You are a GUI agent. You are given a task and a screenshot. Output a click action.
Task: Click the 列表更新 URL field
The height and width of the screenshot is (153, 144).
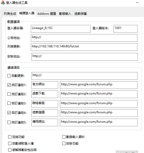click(x=84, y=47)
